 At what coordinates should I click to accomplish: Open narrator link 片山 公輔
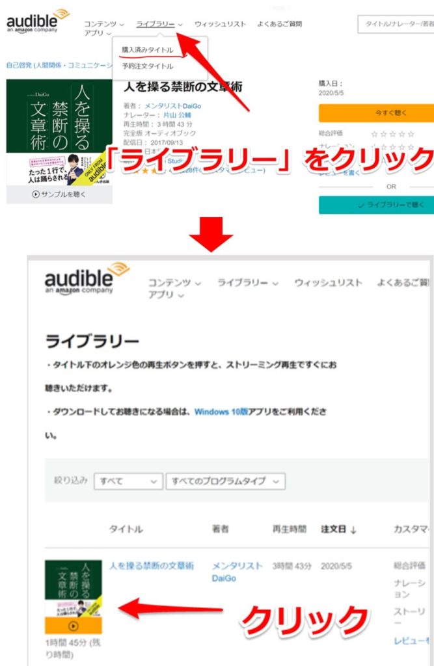pyautogui.click(x=177, y=115)
